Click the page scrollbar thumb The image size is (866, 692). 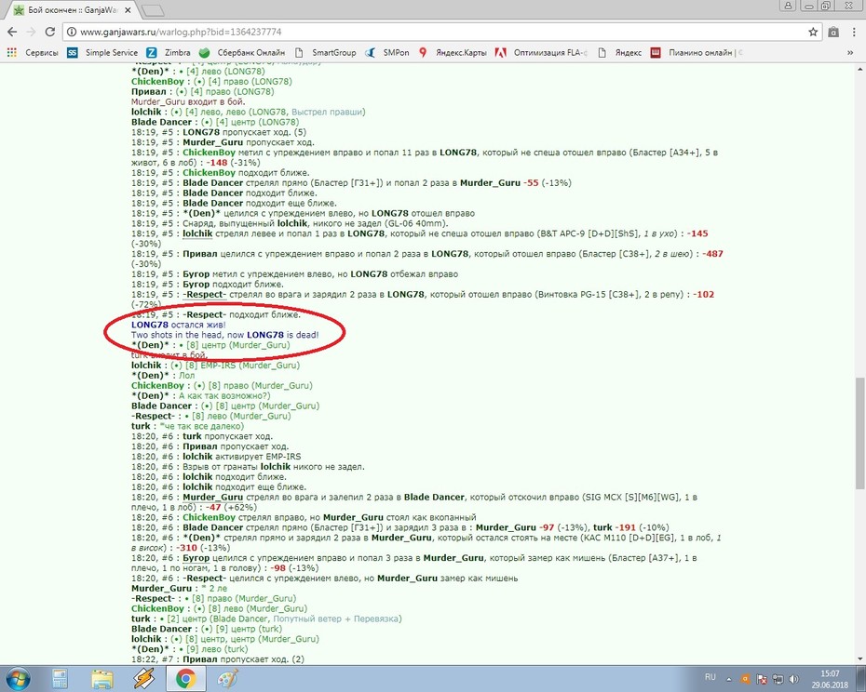pyautogui.click(x=859, y=433)
